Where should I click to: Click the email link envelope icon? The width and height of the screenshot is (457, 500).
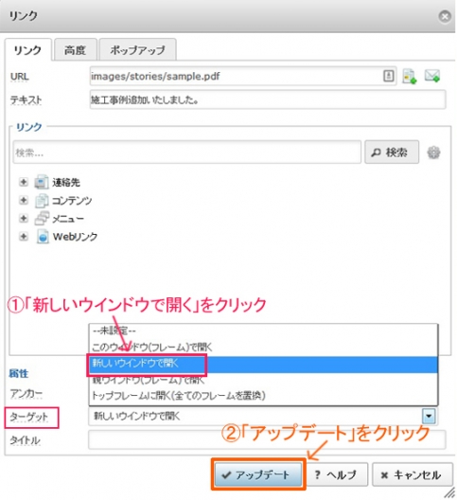pyautogui.click(x=432, y=76)
